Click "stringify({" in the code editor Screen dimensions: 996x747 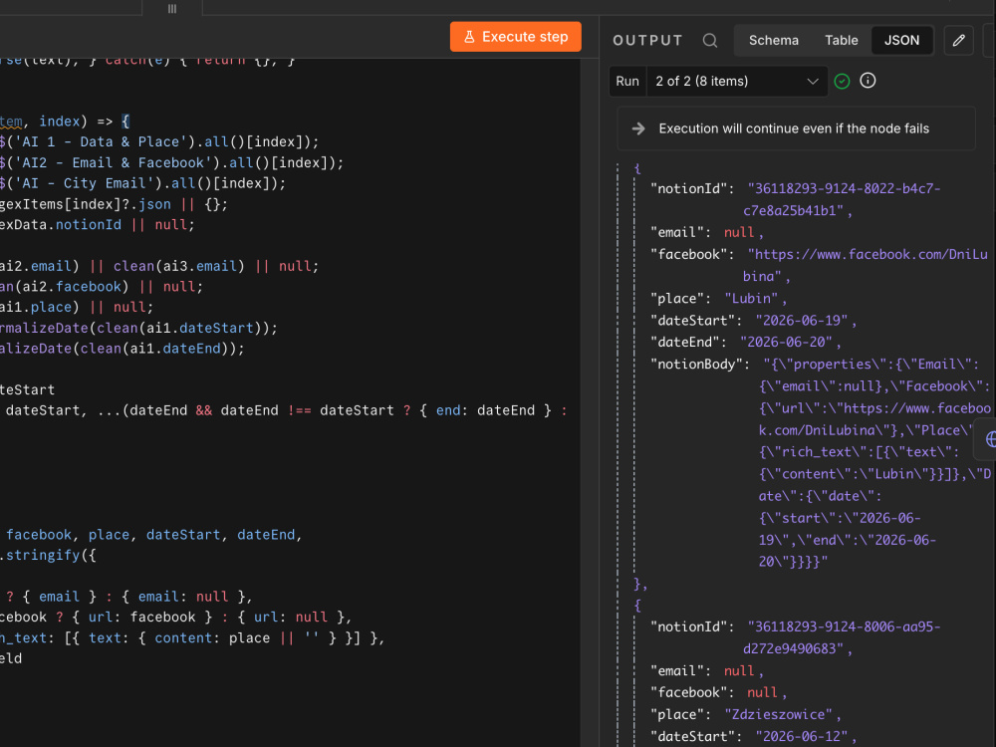point(52,555)
